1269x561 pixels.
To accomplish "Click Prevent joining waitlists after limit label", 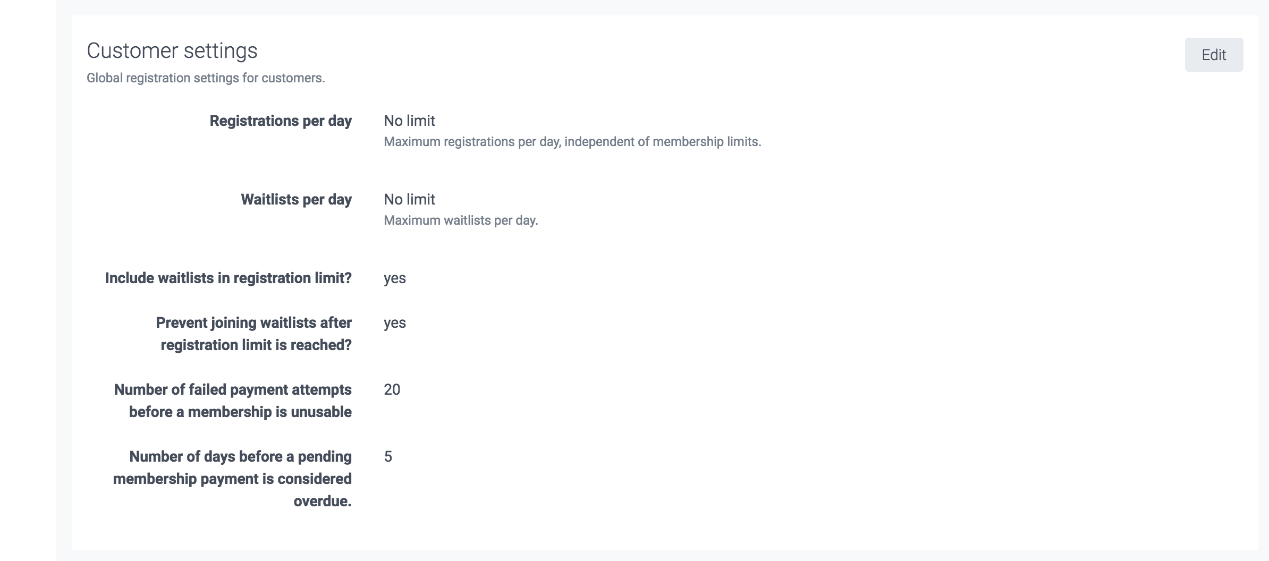I will click(x=253, y=323).
